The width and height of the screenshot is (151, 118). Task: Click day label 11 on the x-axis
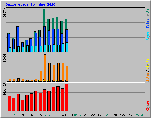pos(53,115)
